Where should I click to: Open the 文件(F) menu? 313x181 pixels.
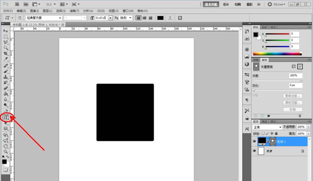8,11
